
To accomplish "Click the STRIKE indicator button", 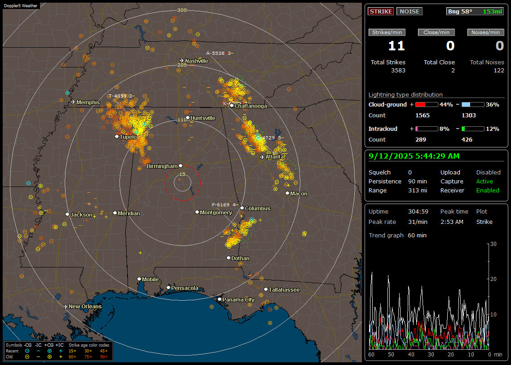I will 381,11.
